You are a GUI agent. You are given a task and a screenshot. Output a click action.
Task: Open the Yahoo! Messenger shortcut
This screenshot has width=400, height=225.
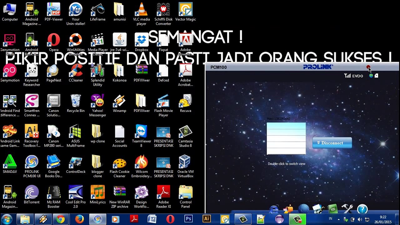97,106
